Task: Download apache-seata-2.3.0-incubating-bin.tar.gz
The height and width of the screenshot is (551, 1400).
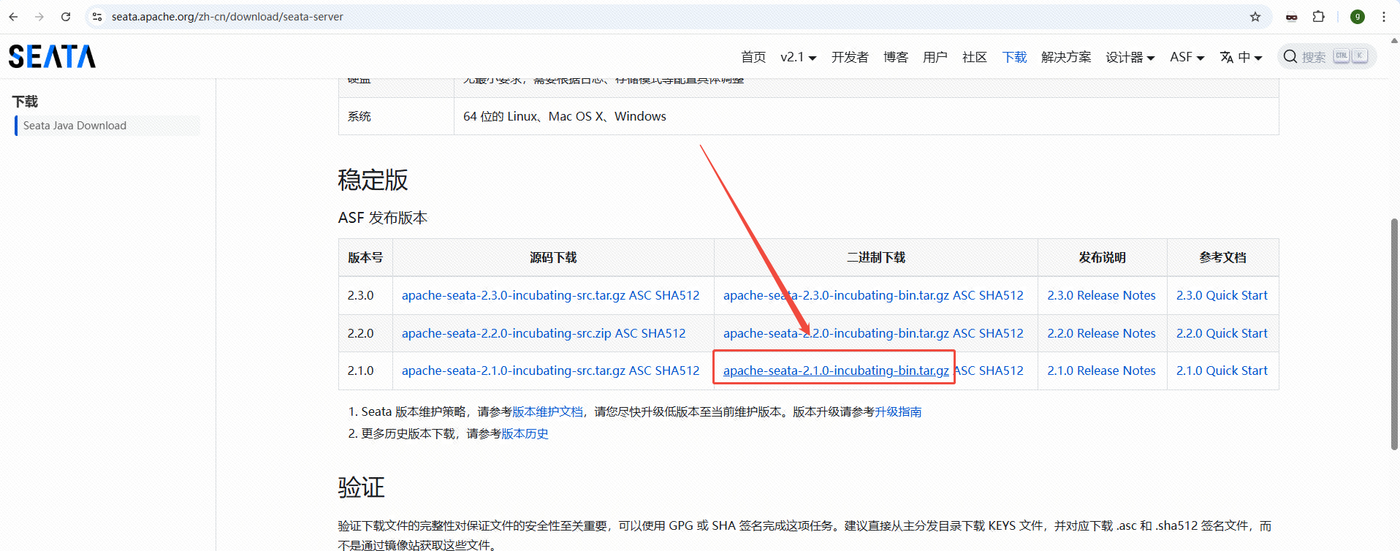Action: (836, 295)
